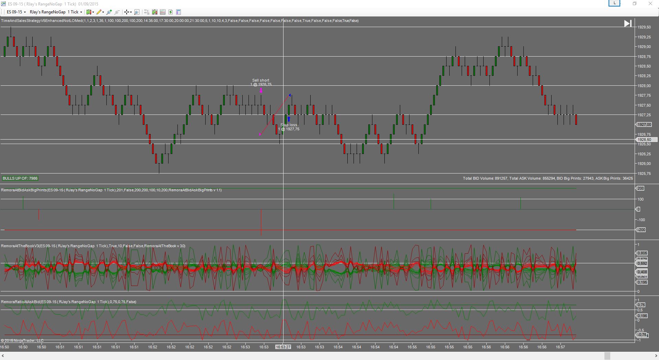Select the RemoraAtBidAskBigPrints indicator label
659x360 pixels.
click(x=111, y=190)
